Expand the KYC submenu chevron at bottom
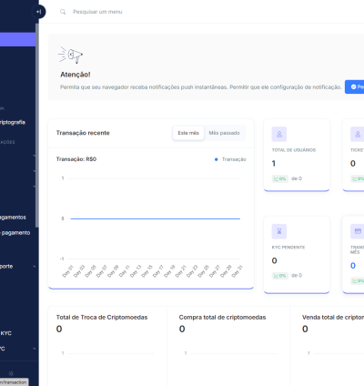The width and height of the screenshot is (364, 386). (34, 349)
